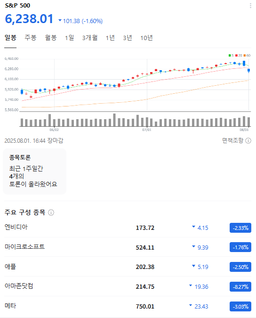Image resolution: width=256 pixels, height=318 pixels.
Task: Click the -8.27% change badge
Action: [x=240, y=286]
